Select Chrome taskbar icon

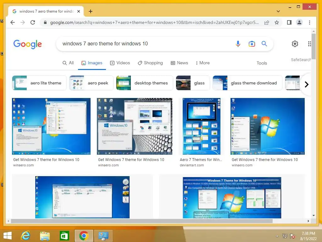click(84, 236)
